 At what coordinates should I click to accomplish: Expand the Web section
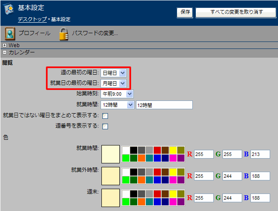click(5, 45)
